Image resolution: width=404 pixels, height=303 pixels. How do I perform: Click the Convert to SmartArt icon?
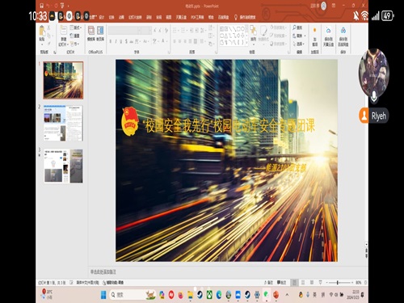coord(211,44)
